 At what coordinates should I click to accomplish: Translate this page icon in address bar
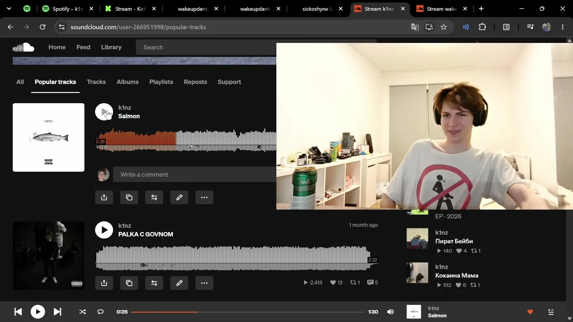(x=415, y=27)
